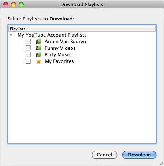
Task: Select My YouTube Account Playlists row
Action: pyautogui.click(x=82, y=35)
